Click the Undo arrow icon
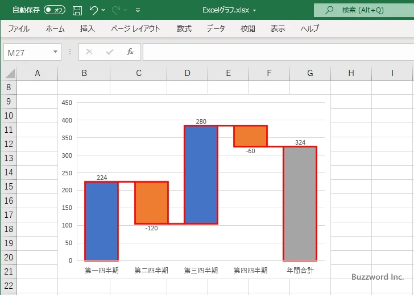The height and width of the screenshot is (295, 414). point(93,10)
